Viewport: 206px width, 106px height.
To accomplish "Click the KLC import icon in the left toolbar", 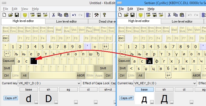I will [x=45, y=15].
